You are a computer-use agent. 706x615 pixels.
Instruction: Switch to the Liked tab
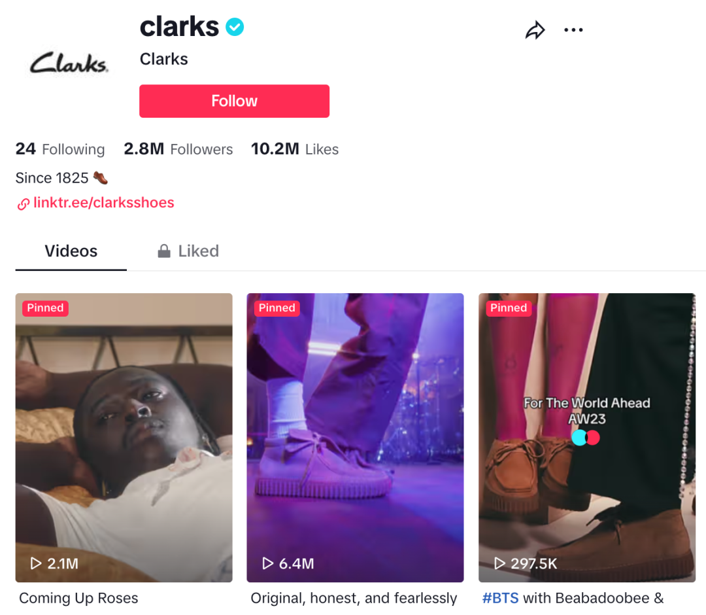pos(188,251)
